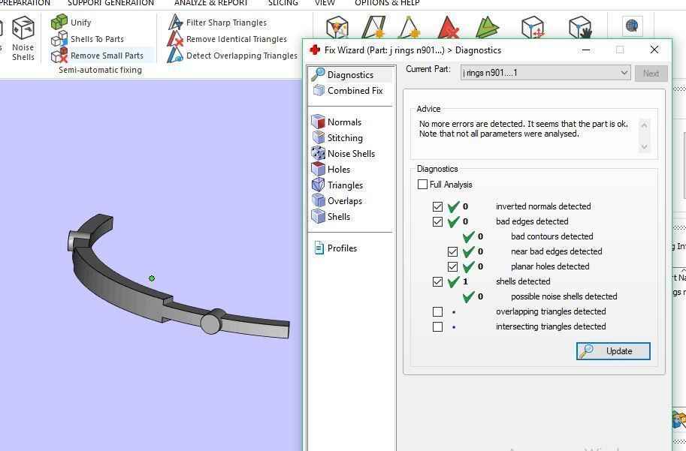Click the Noise Shells ribbon icon
Screen dimensions: 686x451
tap(23, 38)
